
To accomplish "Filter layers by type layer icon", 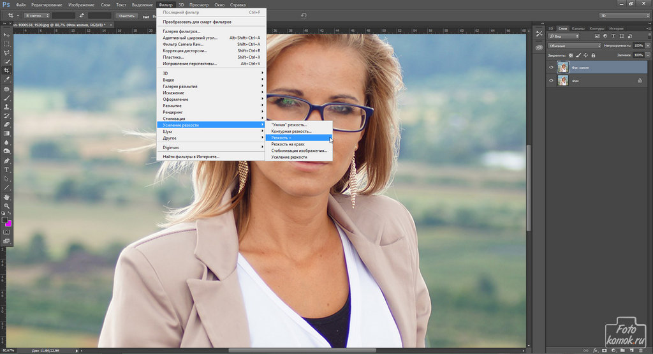I will click(x=613, y=36).
